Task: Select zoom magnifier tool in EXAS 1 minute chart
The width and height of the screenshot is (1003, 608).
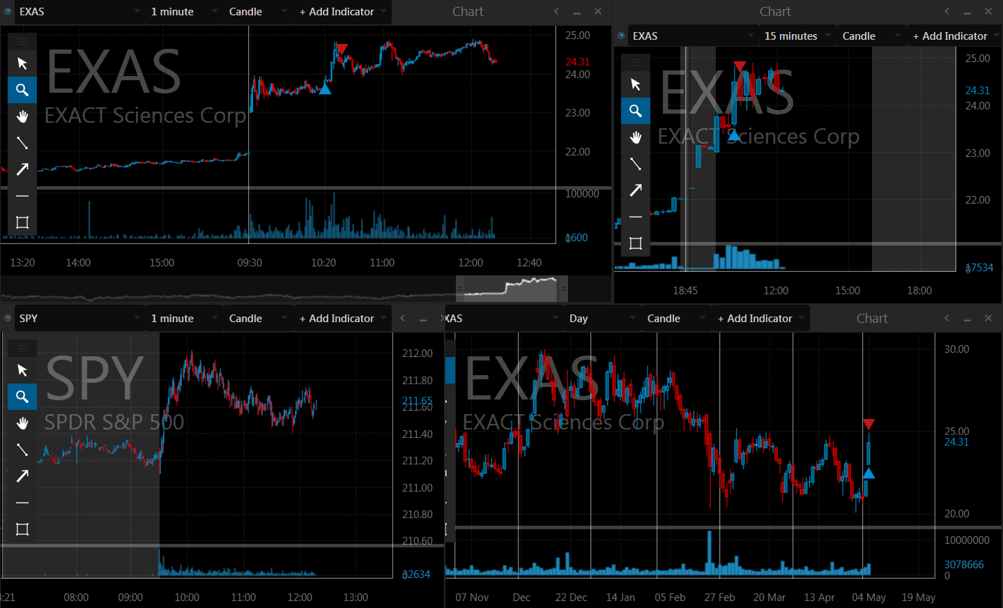Action: (22, 90)
